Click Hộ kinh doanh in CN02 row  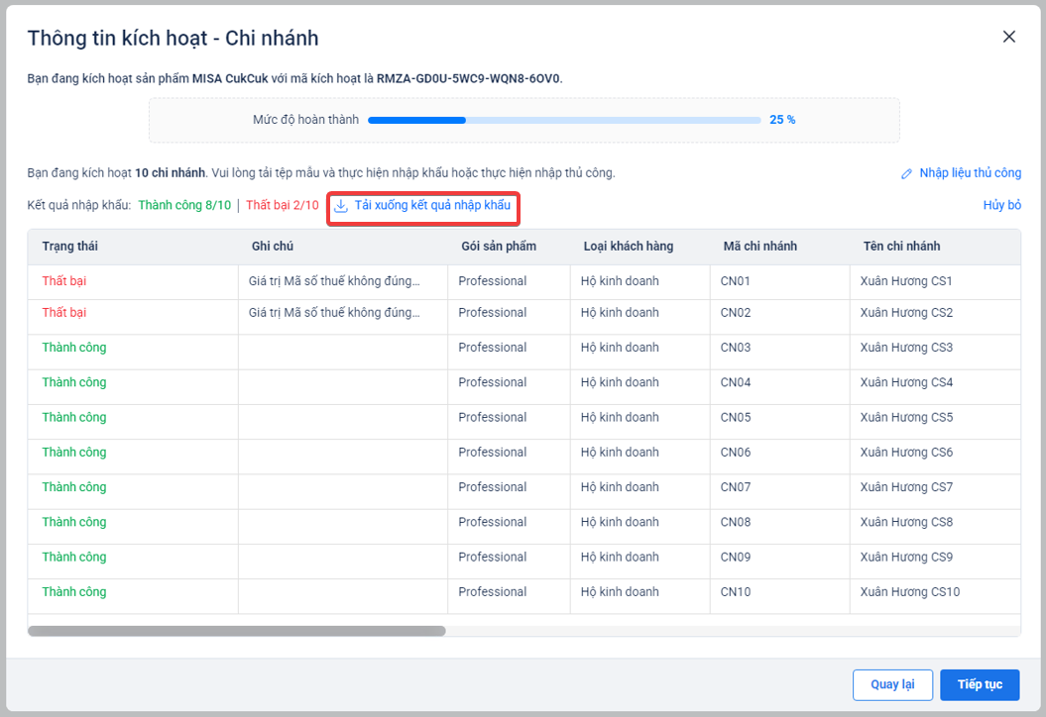(620, 313)
